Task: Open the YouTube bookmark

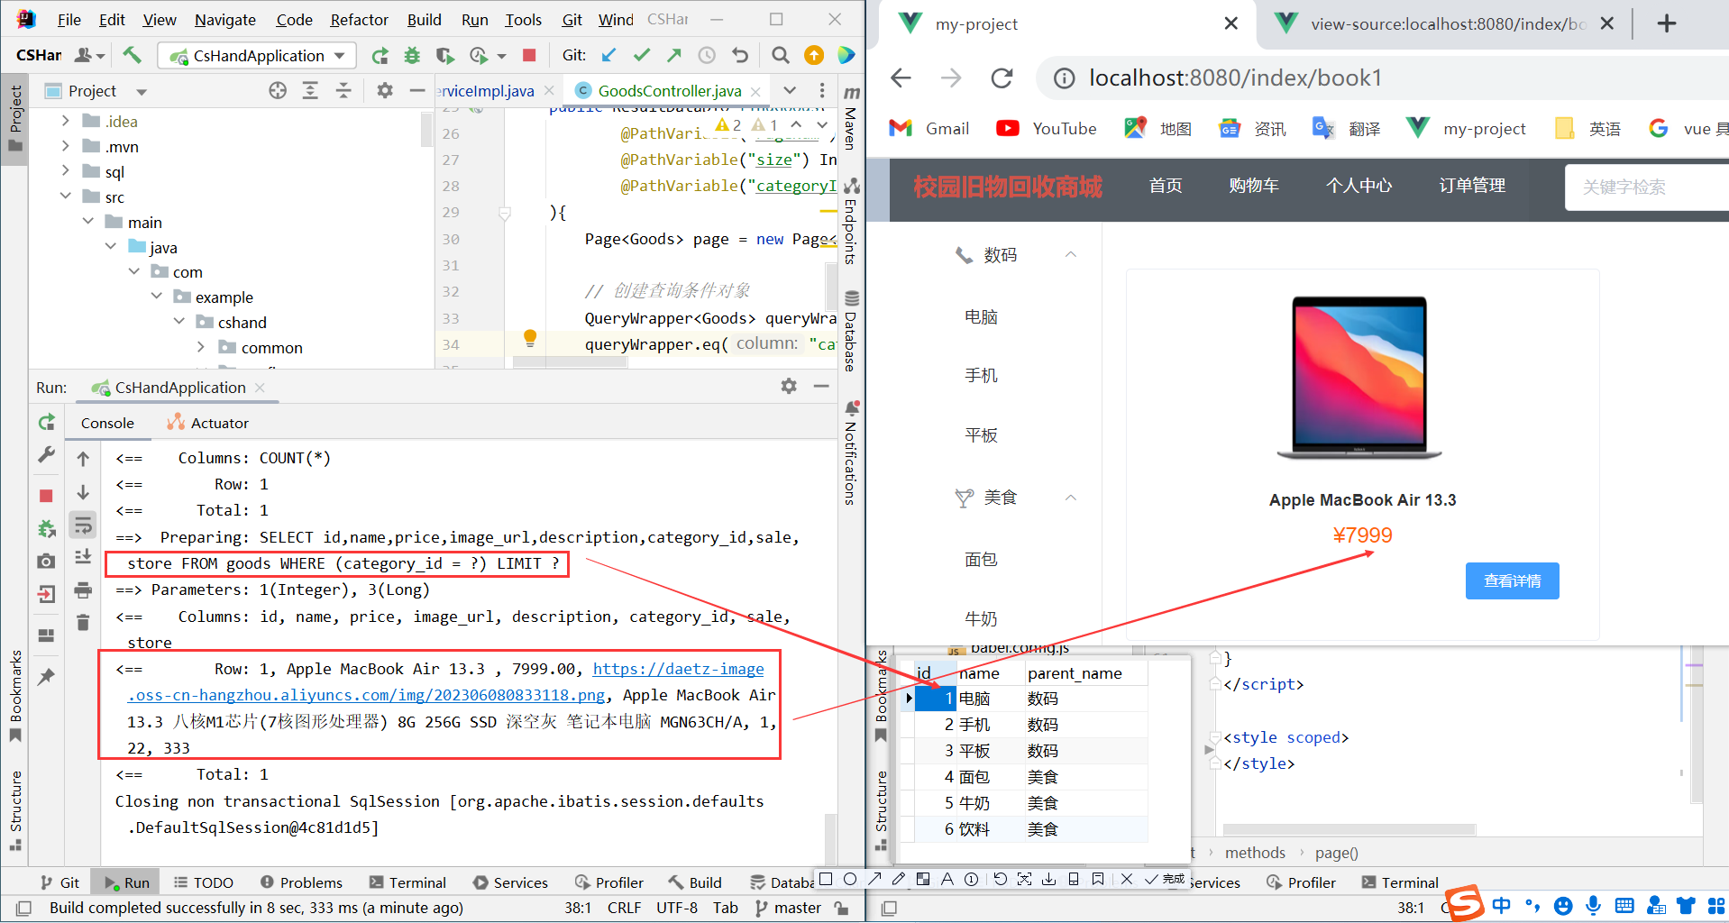Action: [1047, 129]
